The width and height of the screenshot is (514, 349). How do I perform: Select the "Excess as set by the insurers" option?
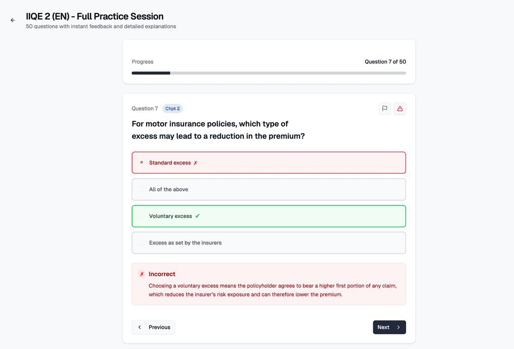click(269, 243)
